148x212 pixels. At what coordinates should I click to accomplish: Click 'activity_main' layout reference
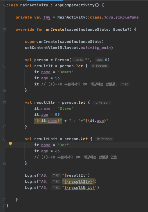[x=96, y=48]
